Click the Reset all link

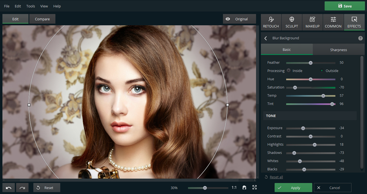coord(276,177)
